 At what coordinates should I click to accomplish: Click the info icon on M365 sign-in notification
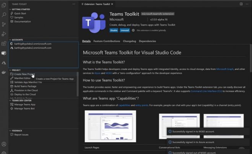coord(170,132)
